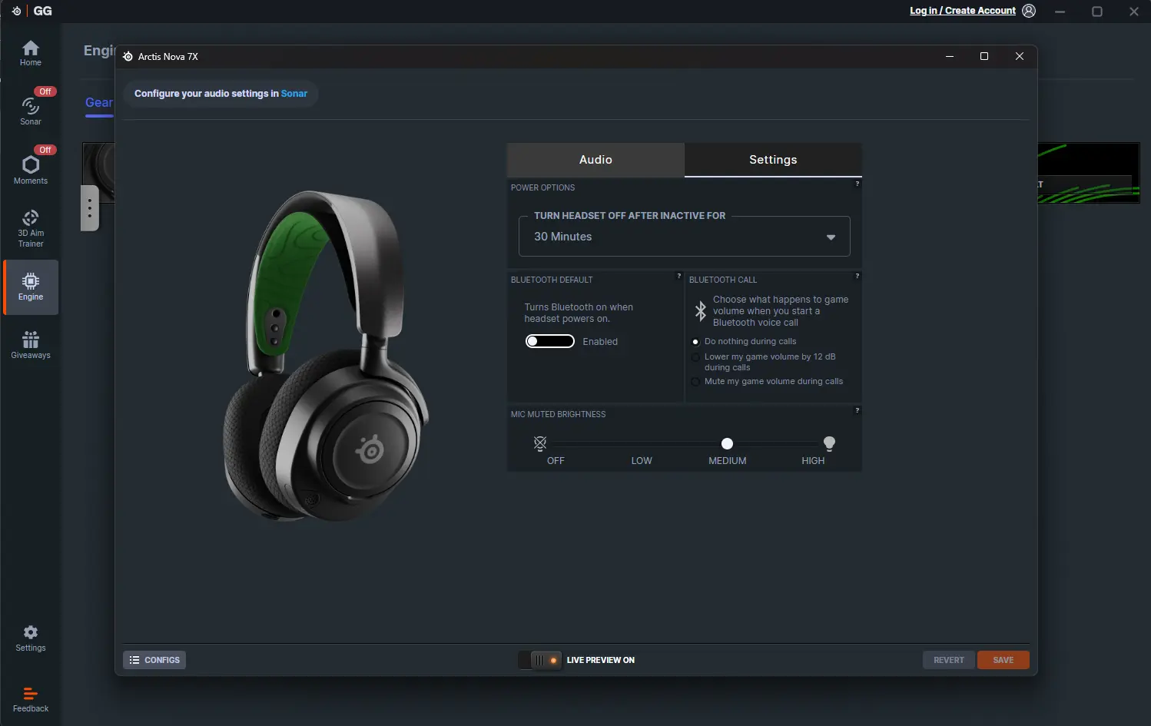
Task: Click the mic muted brightness off icon
Action: coord(540,443)
